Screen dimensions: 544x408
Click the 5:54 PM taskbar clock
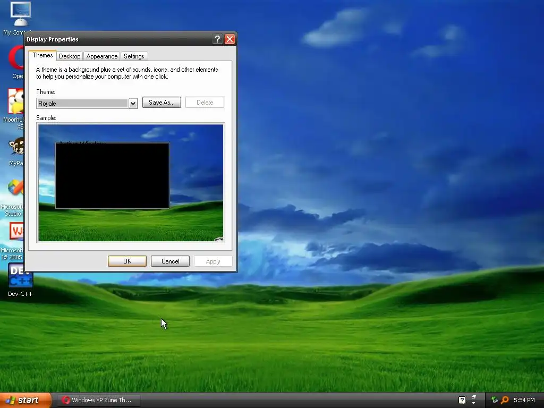(x=524, y=400)
